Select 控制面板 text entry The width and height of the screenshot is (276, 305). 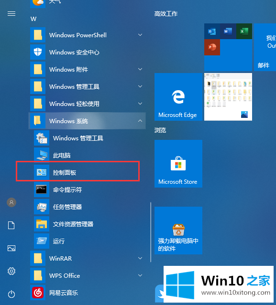pos(65,172)
